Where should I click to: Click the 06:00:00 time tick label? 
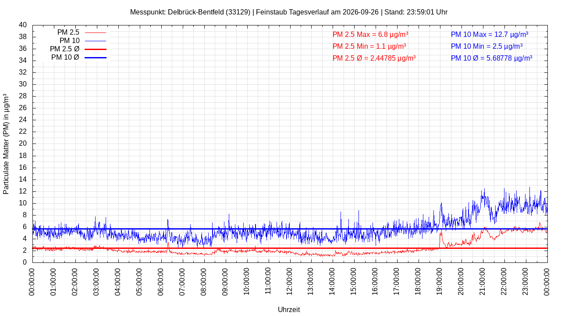161,281
